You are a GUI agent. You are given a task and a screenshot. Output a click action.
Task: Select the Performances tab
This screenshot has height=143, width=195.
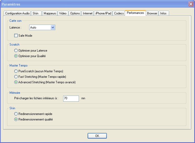point(136,13)
